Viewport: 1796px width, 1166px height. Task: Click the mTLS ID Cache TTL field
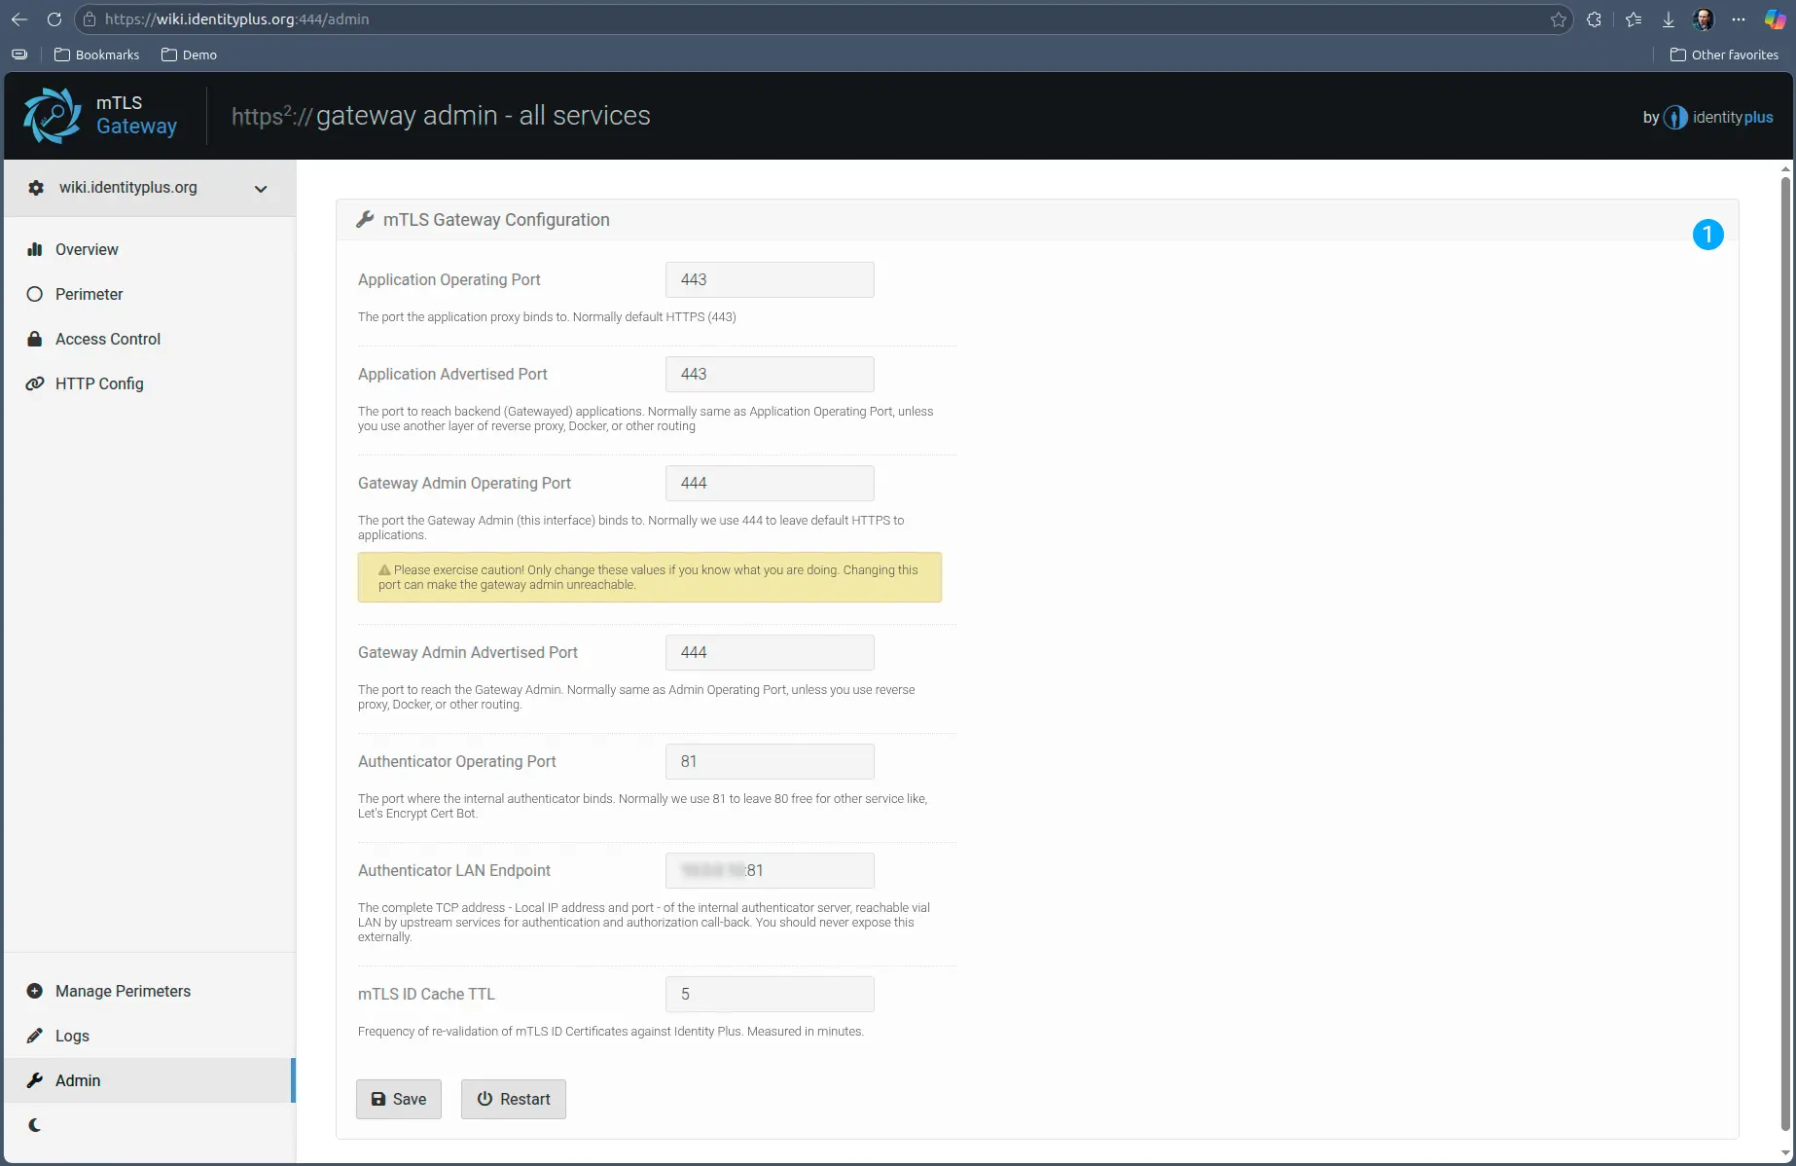[769, 994]
